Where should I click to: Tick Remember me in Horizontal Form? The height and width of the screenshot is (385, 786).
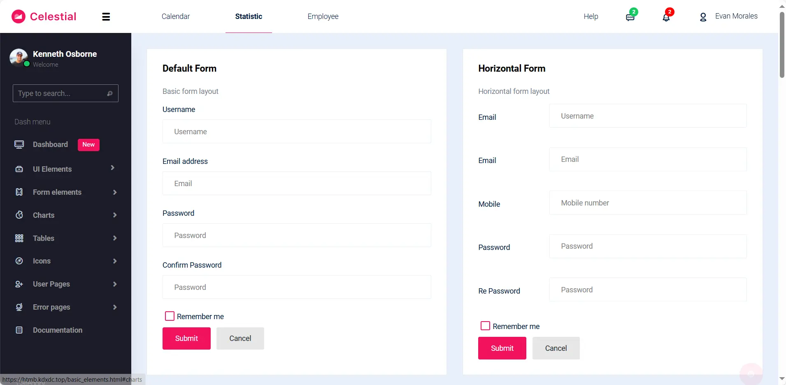[485, 326]
